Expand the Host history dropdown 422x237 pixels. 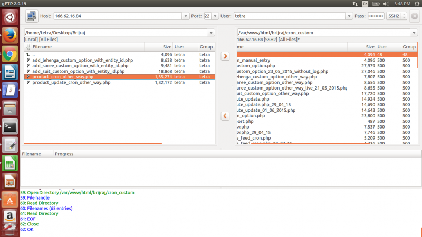[x=186, y=16]
